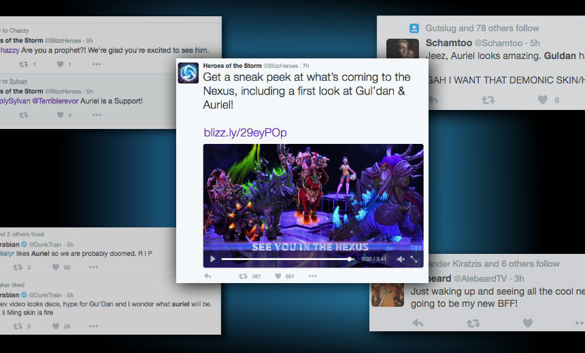Retweet the center tweet with 387 retweets
The width and height of the screenshot is (585, 353).
tap(244, 276)
